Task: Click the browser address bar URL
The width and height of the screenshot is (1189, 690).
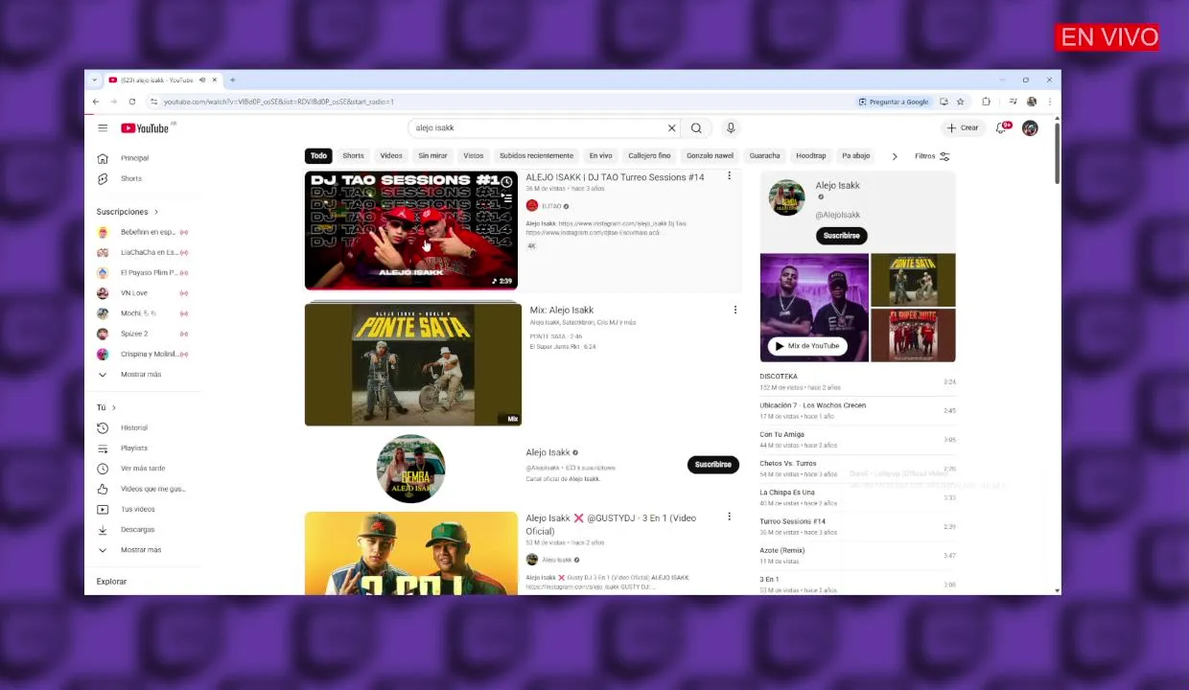Action: tap(279, 102)
